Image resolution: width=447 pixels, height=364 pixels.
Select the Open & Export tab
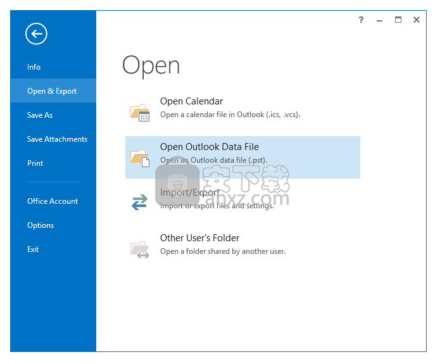(53, 91)
